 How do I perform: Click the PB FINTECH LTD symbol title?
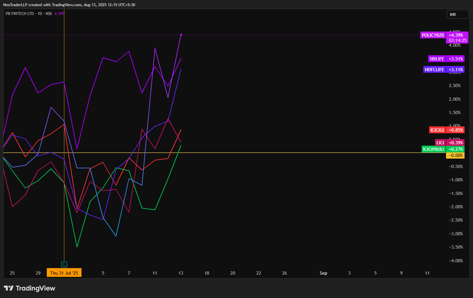(x=19, y=14)
